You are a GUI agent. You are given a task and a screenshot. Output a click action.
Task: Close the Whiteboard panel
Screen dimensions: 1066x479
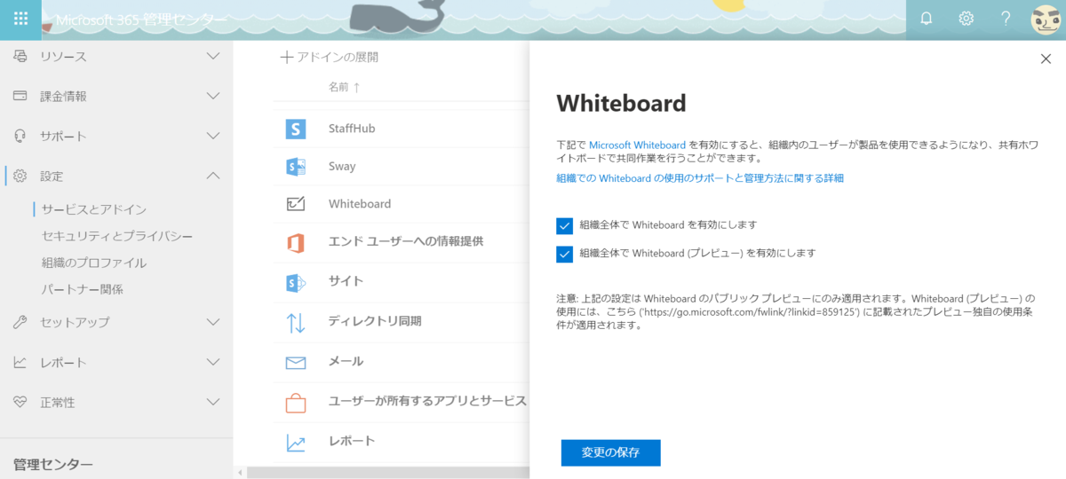(x=1046, y=59)
